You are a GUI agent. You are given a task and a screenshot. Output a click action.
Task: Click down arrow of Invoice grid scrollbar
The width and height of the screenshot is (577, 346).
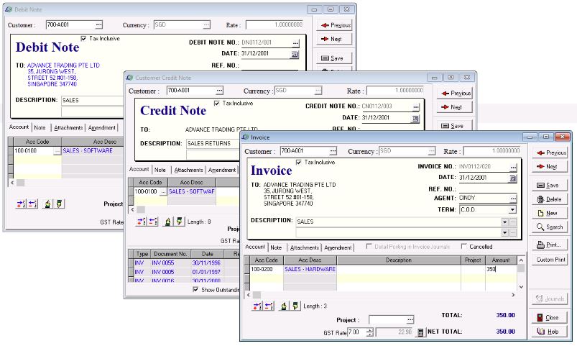click(521, 287)
